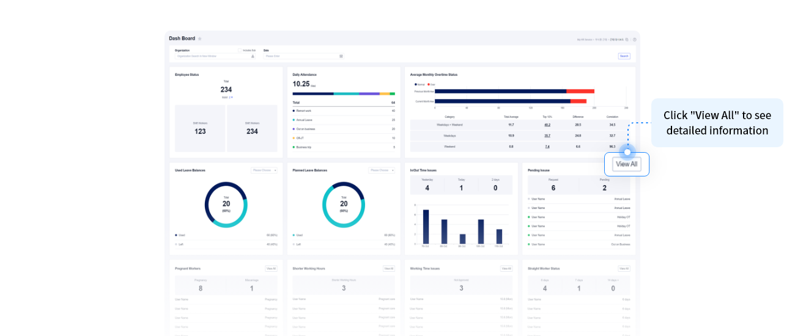Click the blue arrow under Employee Status total
806x336 pixels.
[232, 97]
